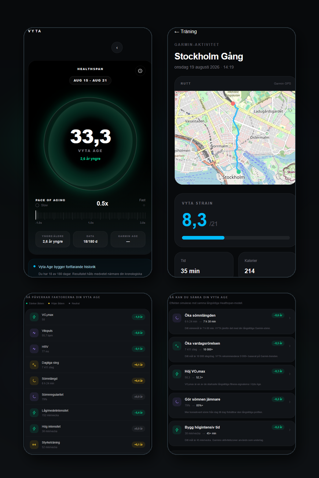Image resolution: width=319 pixels, height=478 pixels.
Task: Tap the moon icon on Öka sömnlängden card
Action: click(177, 318)
